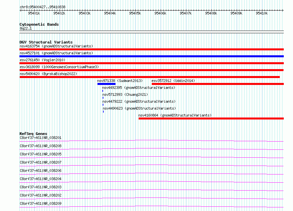This screenshot has height=211, width=293.
Task: Open C8orf37-AS1|NR_038202 gene label
Action: 40,195
